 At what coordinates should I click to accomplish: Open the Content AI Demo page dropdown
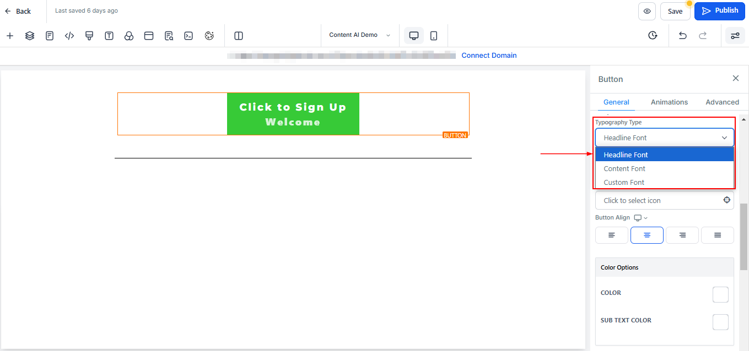click(x=359, y=35)
